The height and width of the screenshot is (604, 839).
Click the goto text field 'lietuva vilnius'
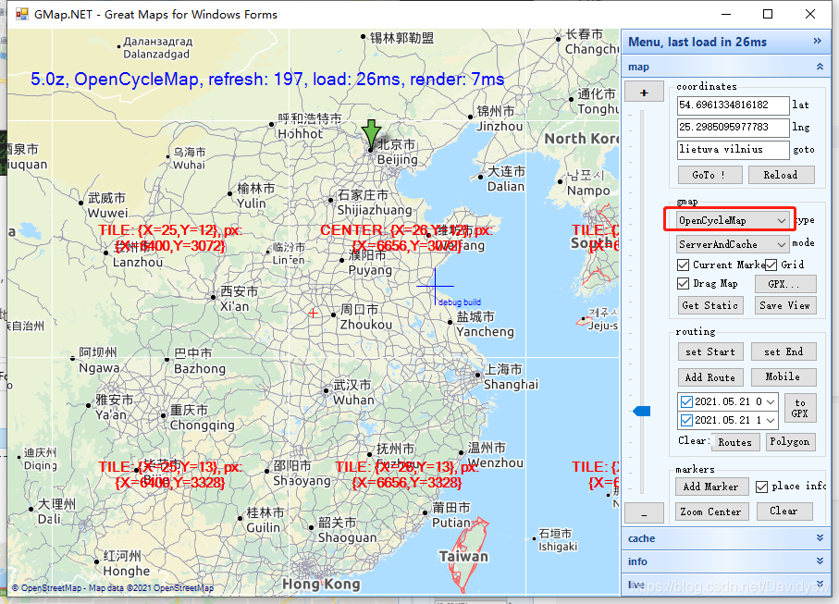coord(733,149)
